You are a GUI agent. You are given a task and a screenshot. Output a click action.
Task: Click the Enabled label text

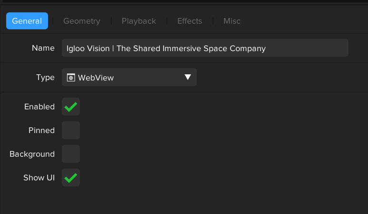[x=39, y=107]
